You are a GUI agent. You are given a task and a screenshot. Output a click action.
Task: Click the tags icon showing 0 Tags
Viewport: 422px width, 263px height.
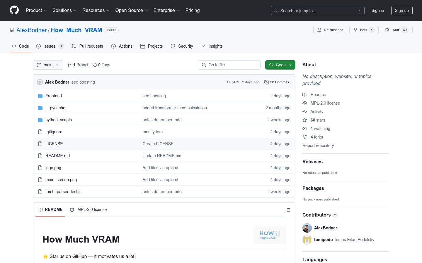tap(95, 65)
